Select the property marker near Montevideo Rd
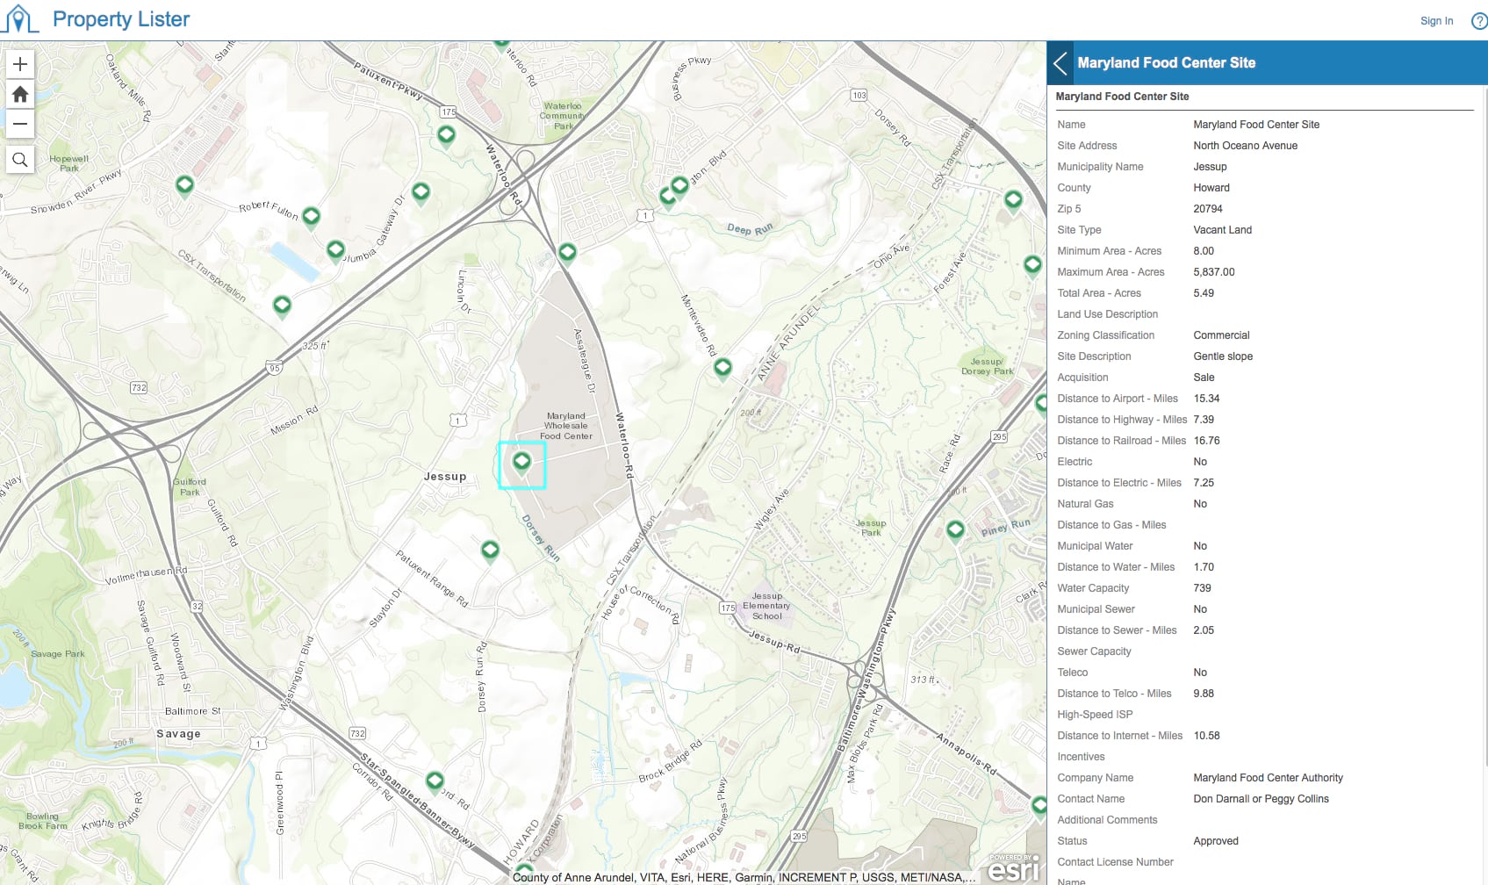This screenshot has width=1488, height=885. 722,368
